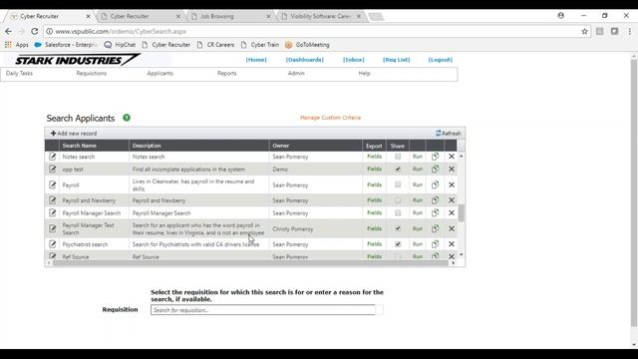638x359 pixels.
Task: Edit the Payroll Manager Text Search record
Action: [53, 228]
